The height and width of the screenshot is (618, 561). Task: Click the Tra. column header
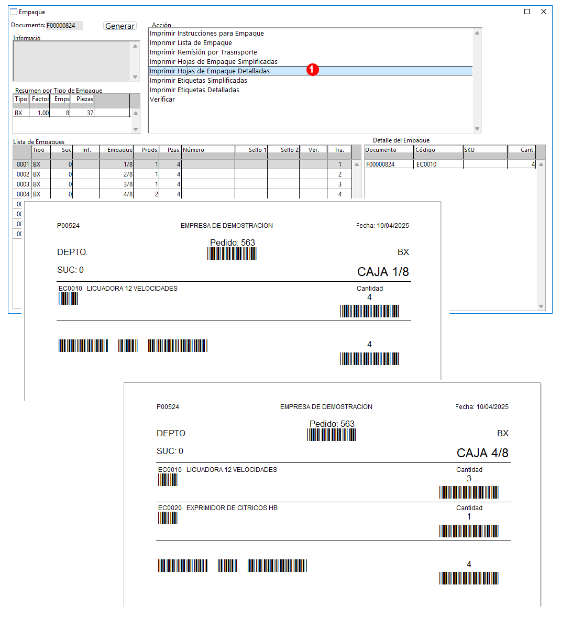[339, 150]
